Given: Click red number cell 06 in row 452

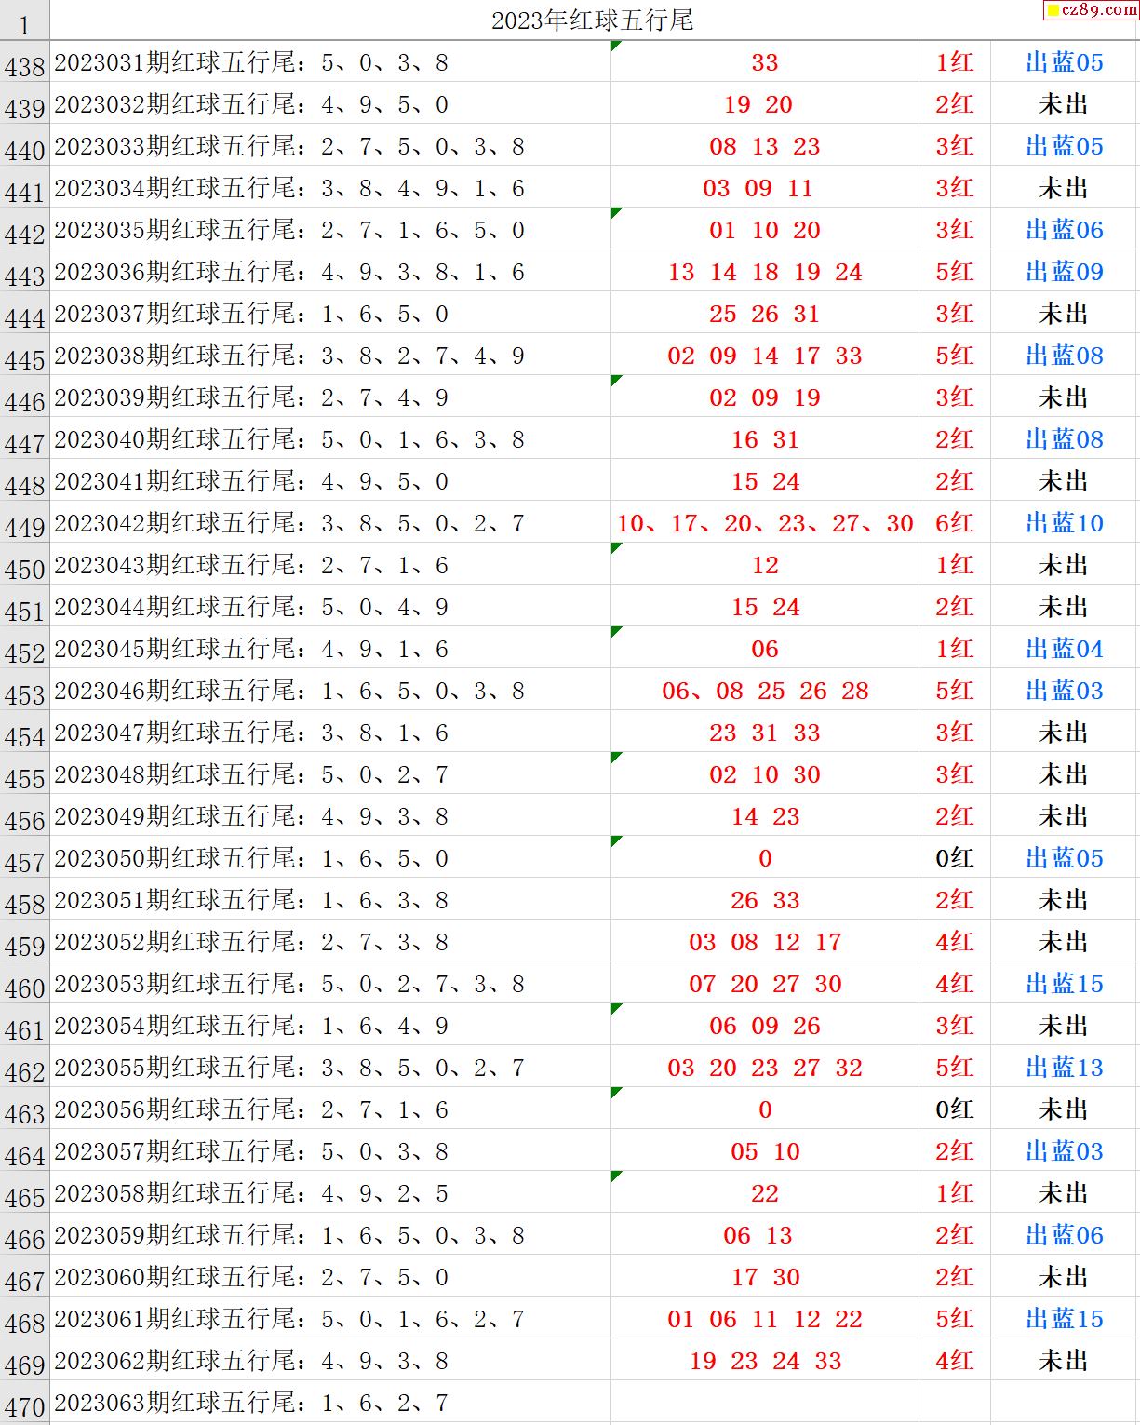Looking at the screenshot, I should point(765,649).
